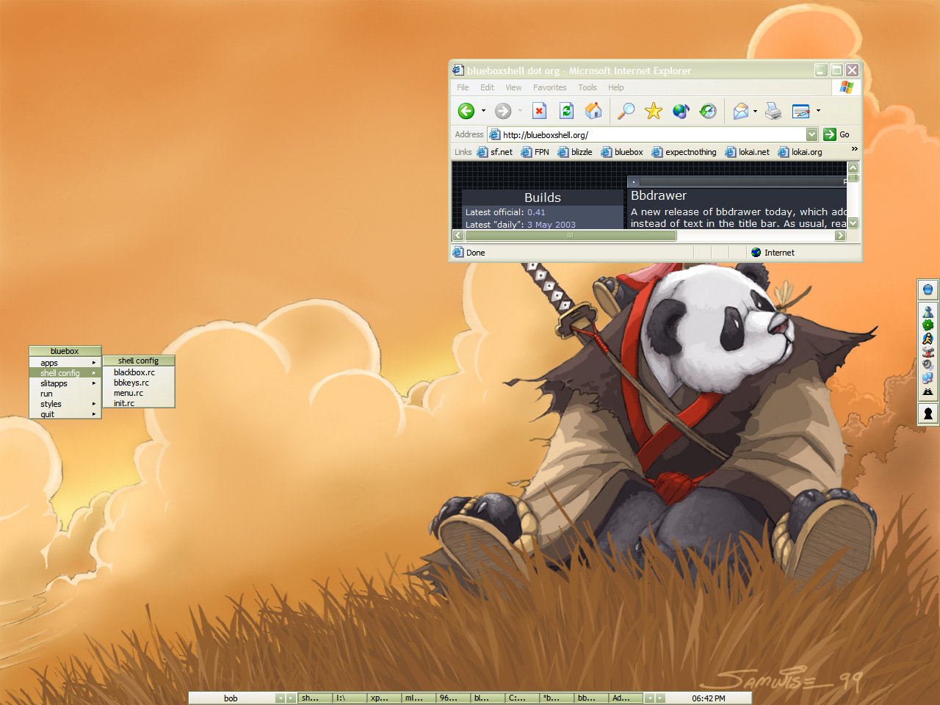
Task: Open the sf.net link in Links bar
Action: coord(495,152)
